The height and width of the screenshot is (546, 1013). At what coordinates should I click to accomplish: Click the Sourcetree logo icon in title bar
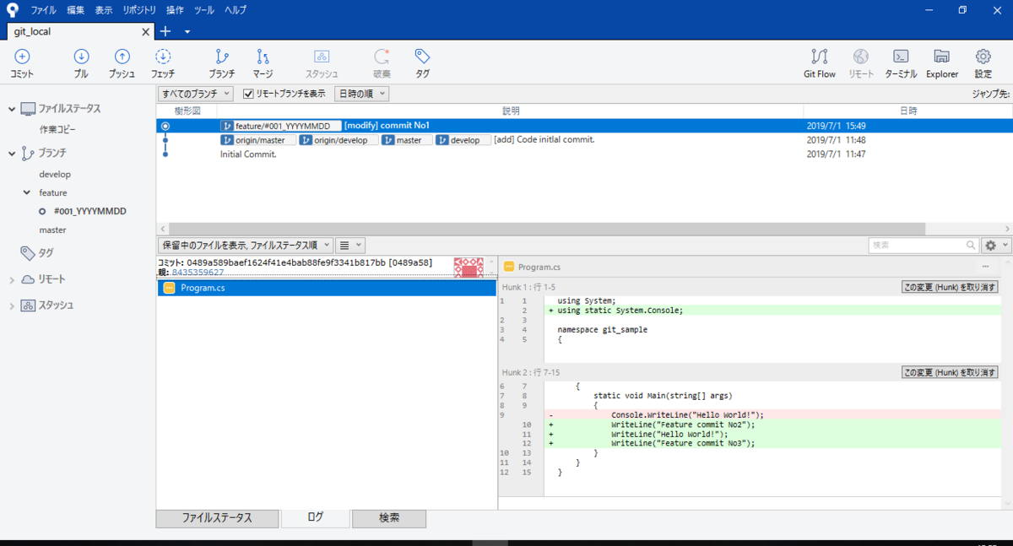pos(12,9)
